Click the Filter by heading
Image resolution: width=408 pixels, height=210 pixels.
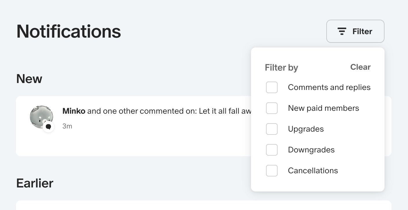(281, 68)
